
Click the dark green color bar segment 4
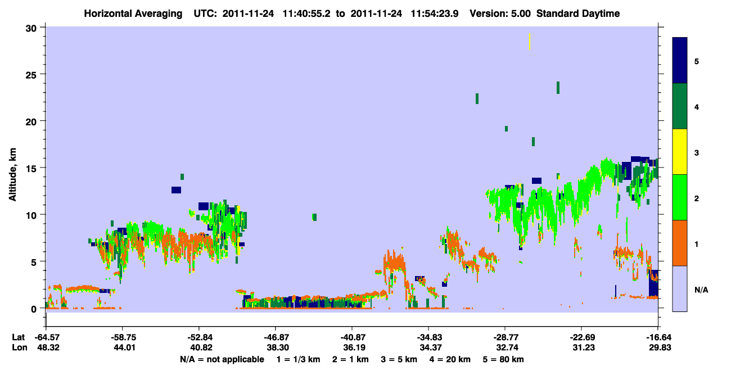[680, 106]
